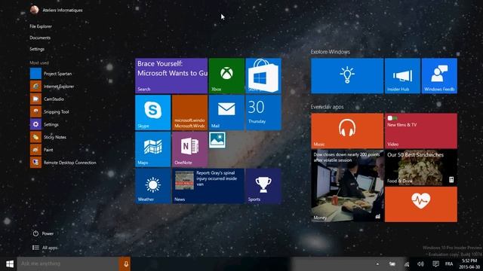Viewport: 483px width, 271px height.
Task: Open Sticky Notes from Most used
Action: click(x=48, y=137)
